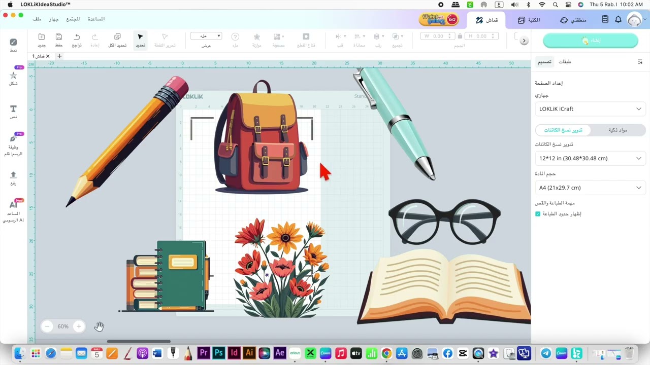Click the hand pan tool icon
The width and height of the screenshot is (650, 365).
(99, 326)
